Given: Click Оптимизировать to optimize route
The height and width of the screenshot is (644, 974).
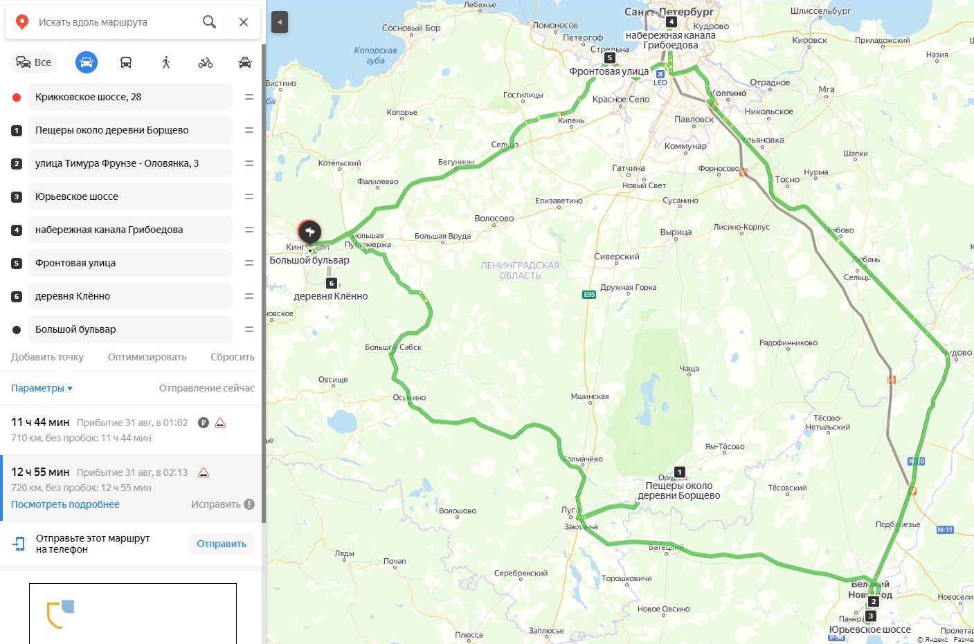Looking at the screenshot, I should pyautogui.click(x=147, y=357).
